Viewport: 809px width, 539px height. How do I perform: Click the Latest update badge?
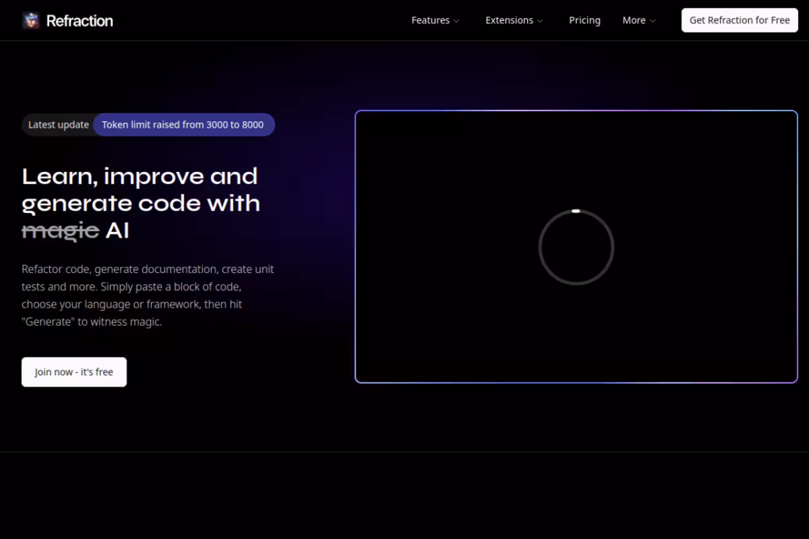59,125
